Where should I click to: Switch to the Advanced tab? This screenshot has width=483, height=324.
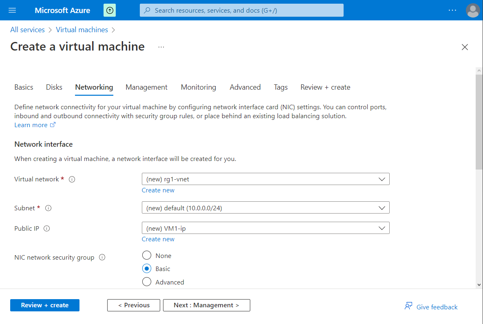[245, 88]
